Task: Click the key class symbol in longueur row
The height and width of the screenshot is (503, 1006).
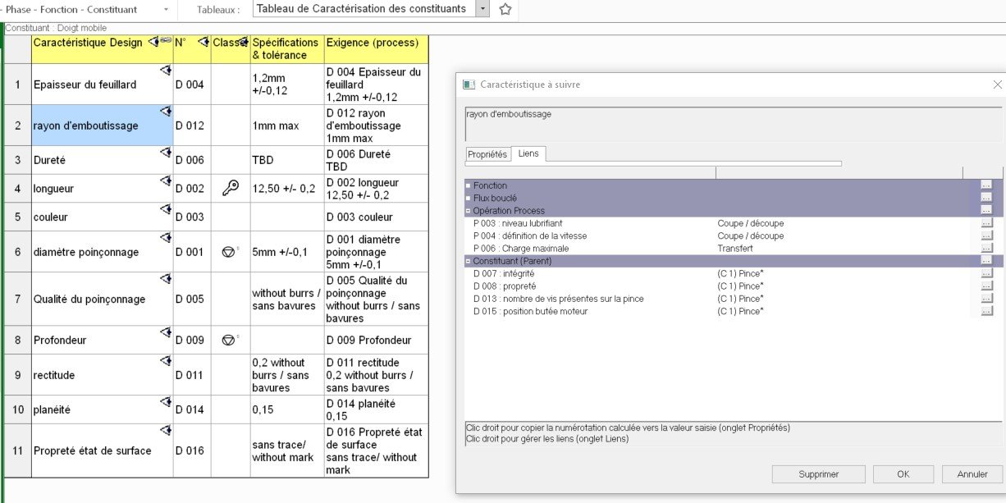Action: click(x=231, y=188)
